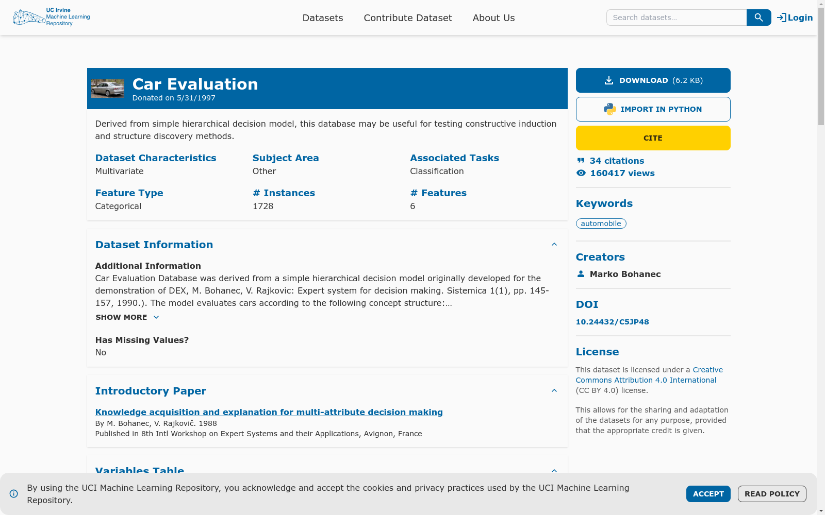
Task: Open Knowledge acquisition and explanation paper link
Action: [269, 412]
